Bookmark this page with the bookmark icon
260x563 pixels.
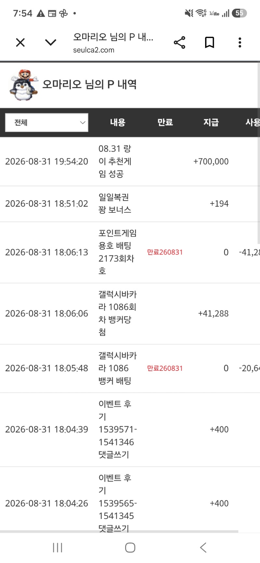[210, 43]
